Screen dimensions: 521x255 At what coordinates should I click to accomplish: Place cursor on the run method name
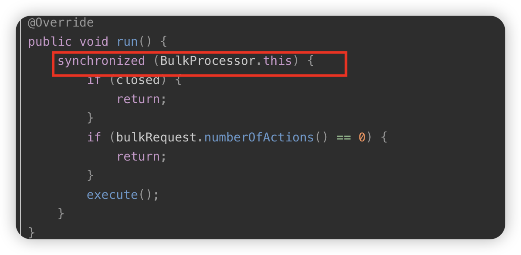coord(127,42)
